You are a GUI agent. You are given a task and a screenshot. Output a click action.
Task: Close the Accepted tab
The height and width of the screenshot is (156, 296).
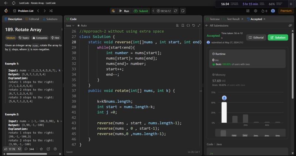tap(265, 19)
